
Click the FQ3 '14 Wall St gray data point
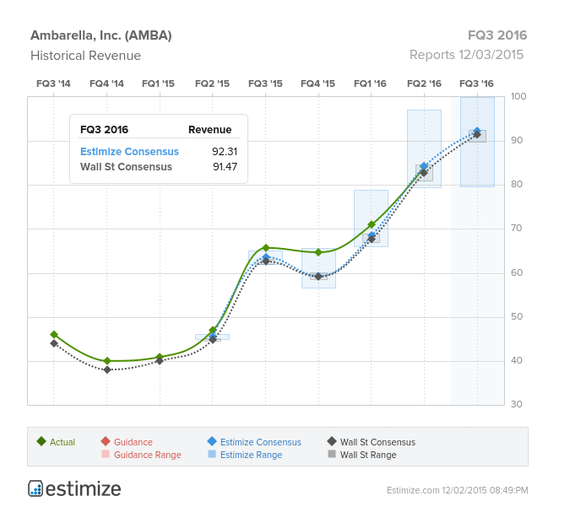click(54, 343)
